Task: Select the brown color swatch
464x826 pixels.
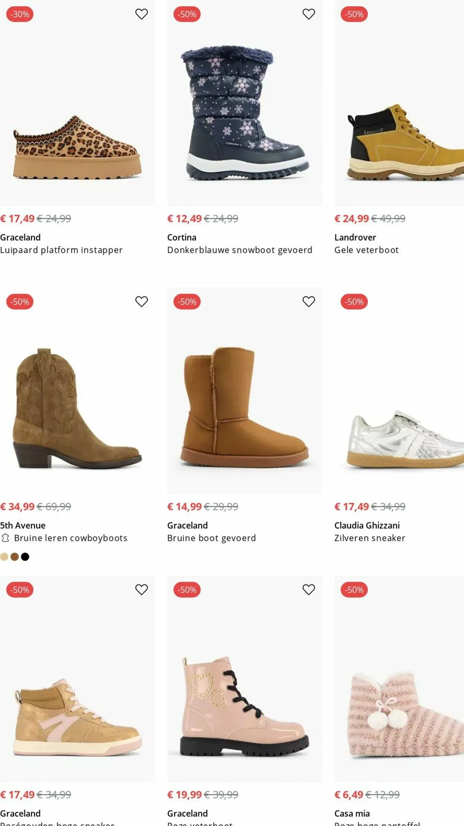Action: (x=14, y=556)
